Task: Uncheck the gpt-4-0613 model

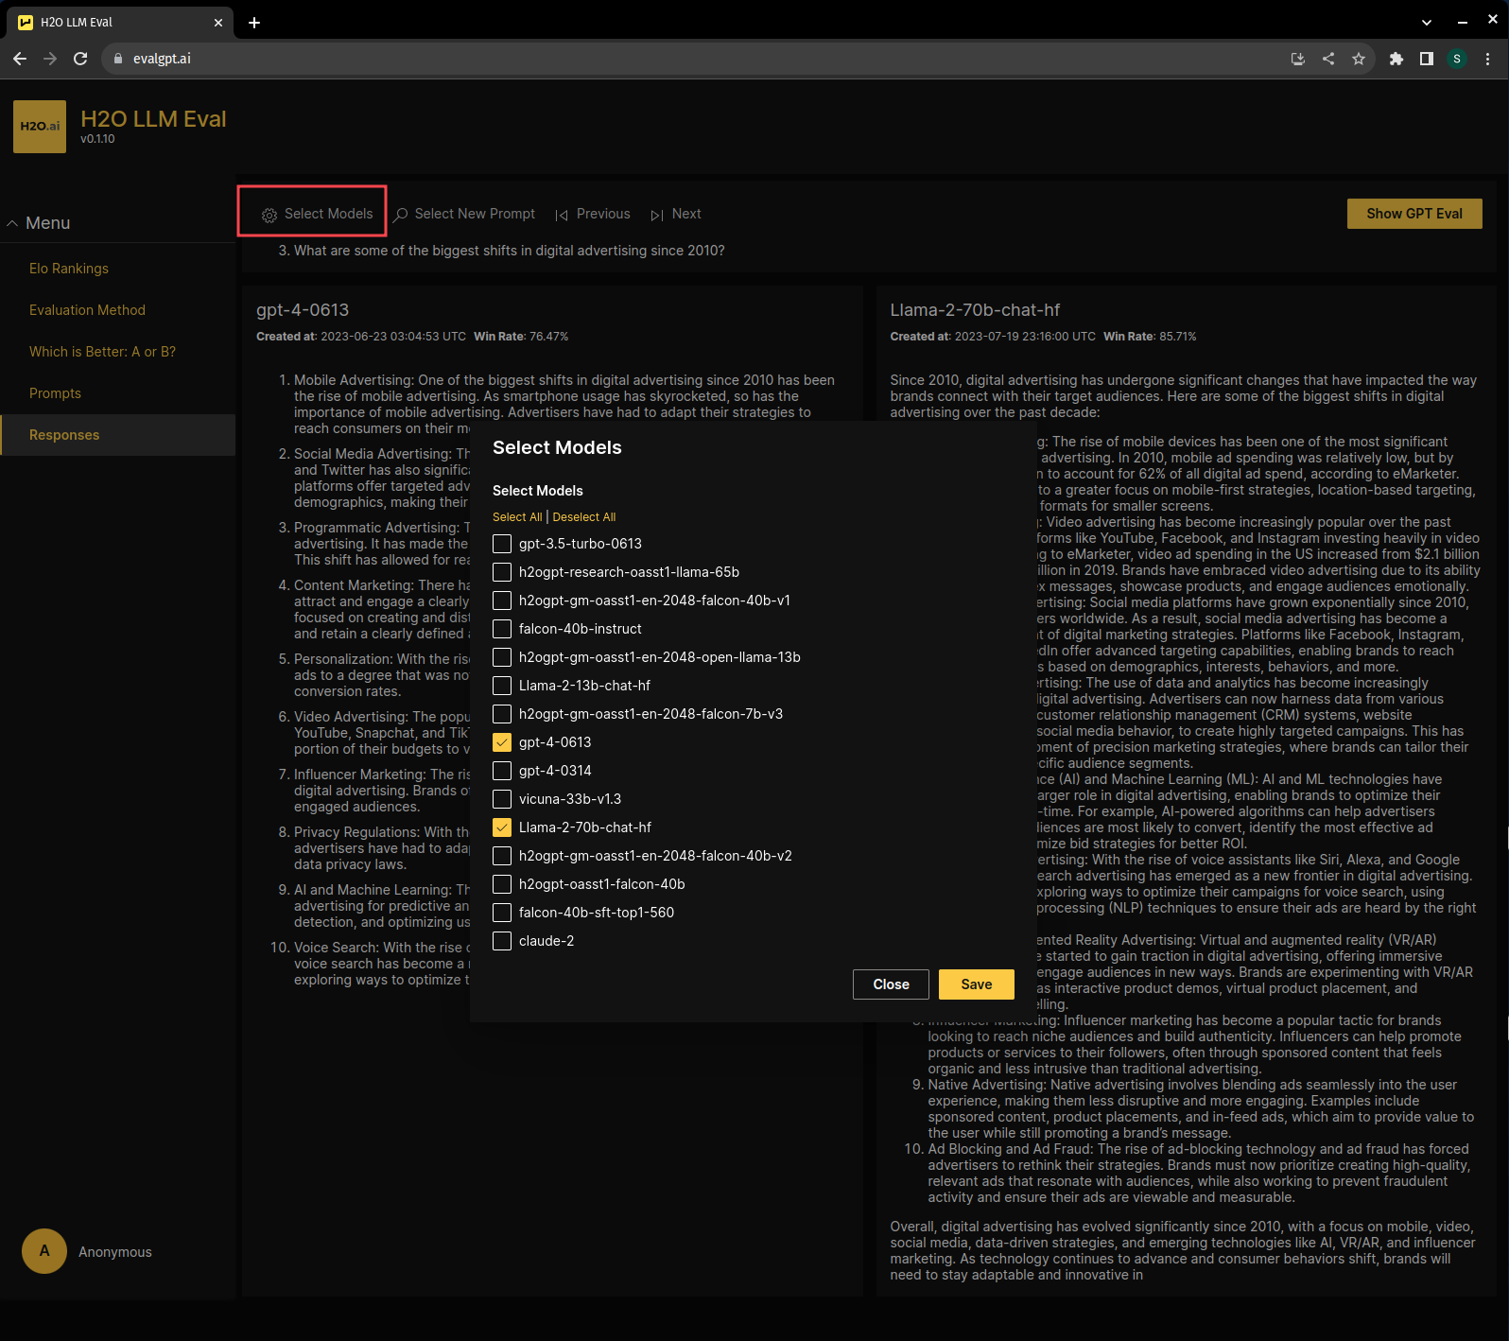Action: click(502, 742)
